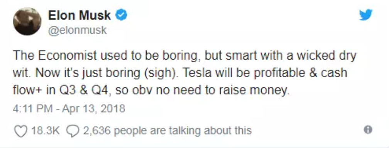389x148 pixels.
Task: Open the Elon Musk display name link
Action: click(79, 15)
